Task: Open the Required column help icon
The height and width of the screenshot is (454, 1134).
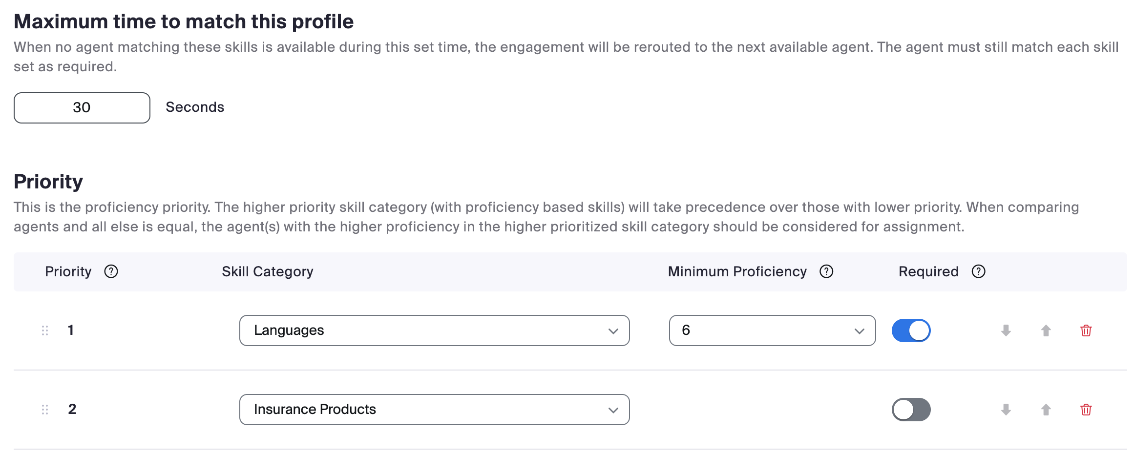Action: (978, 271)
